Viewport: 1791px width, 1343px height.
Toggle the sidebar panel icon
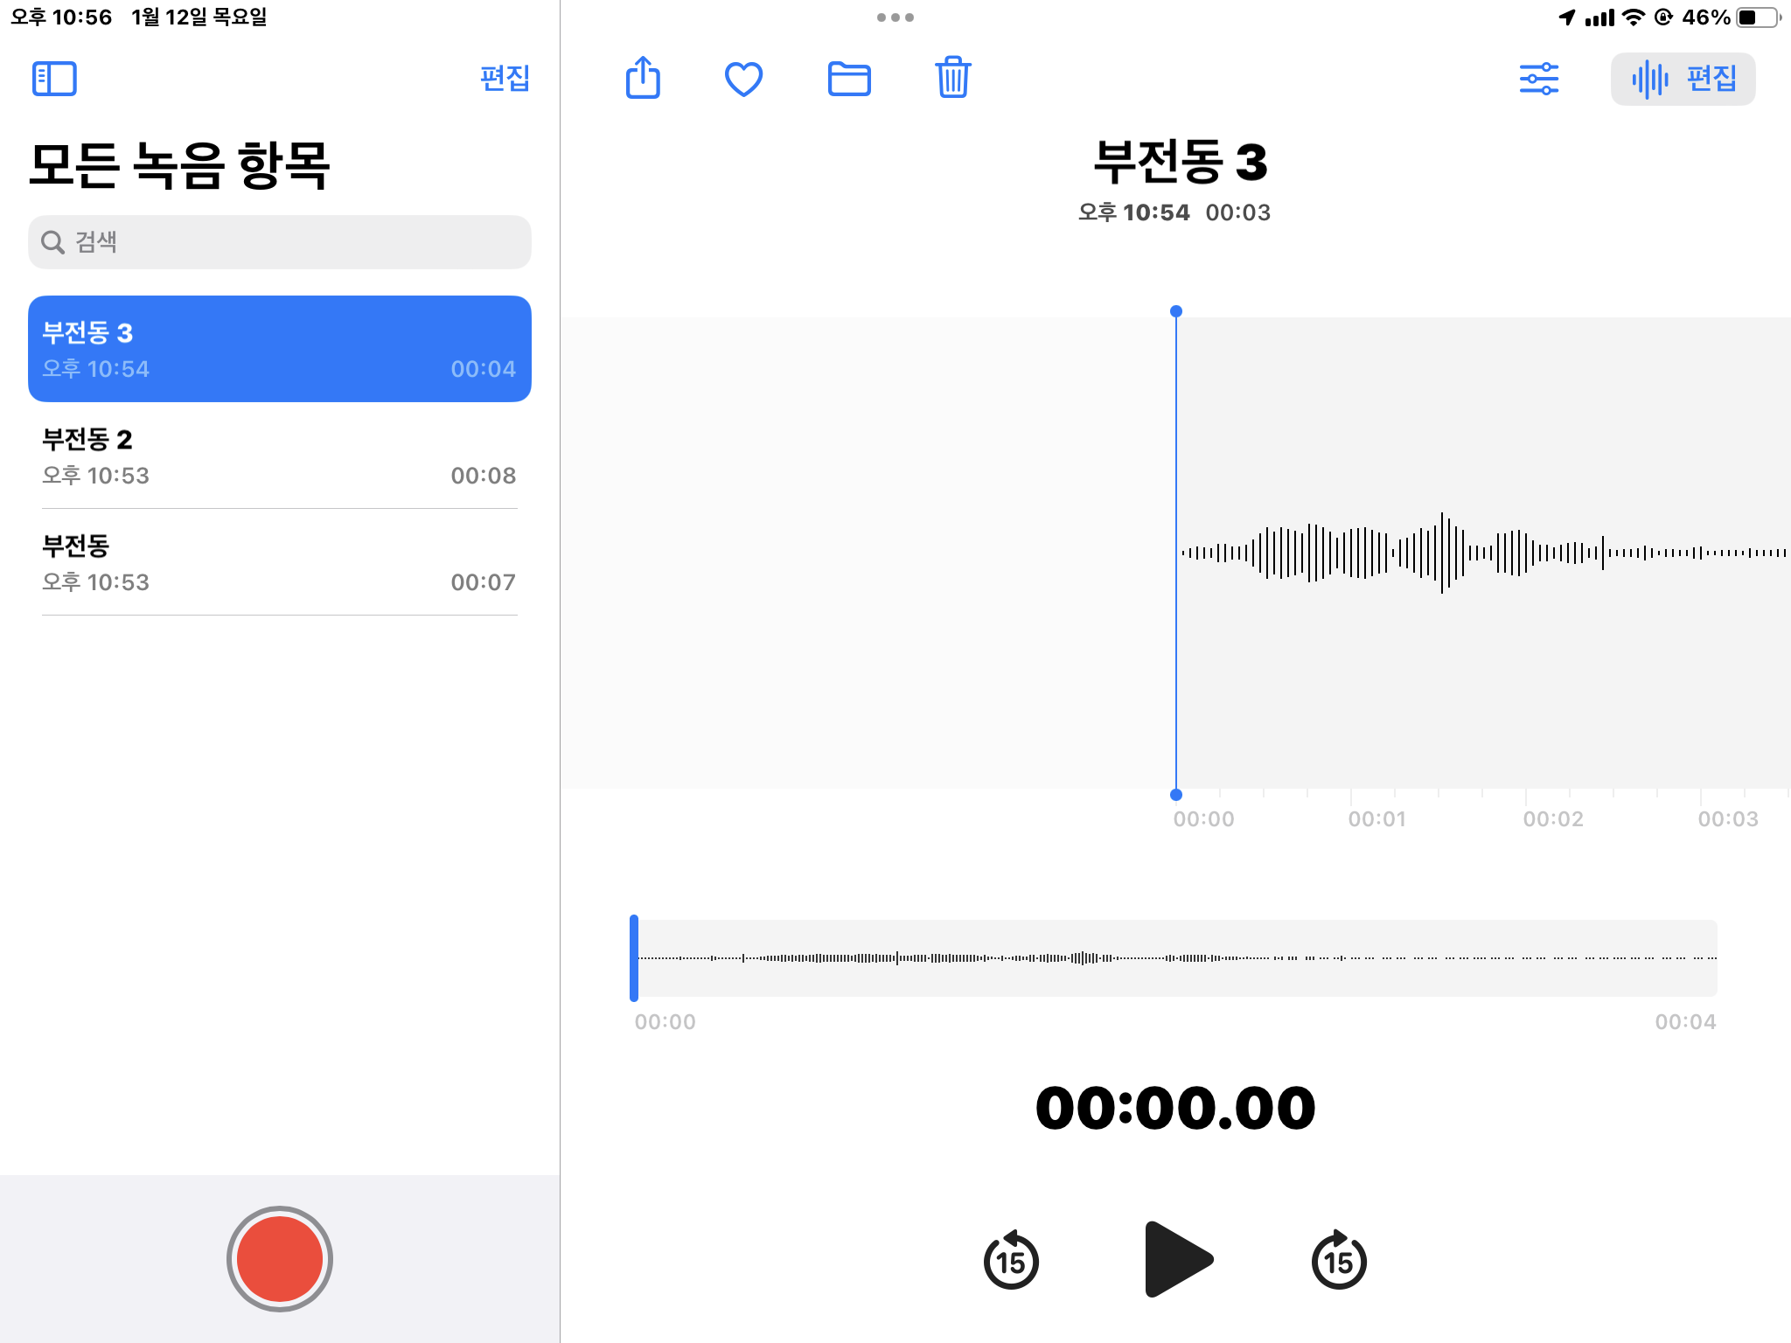(54, 79)
